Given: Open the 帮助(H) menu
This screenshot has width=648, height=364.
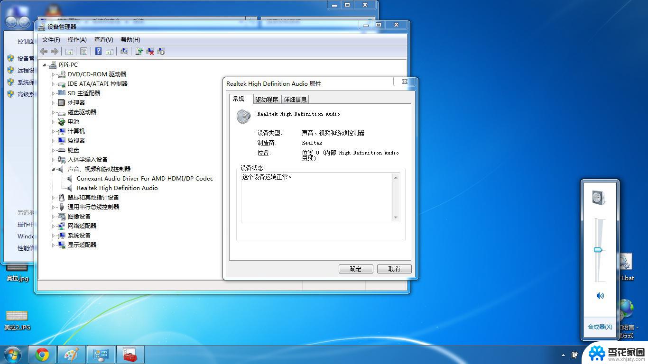Looking at the screenshot, I should (x=130, y=40).
